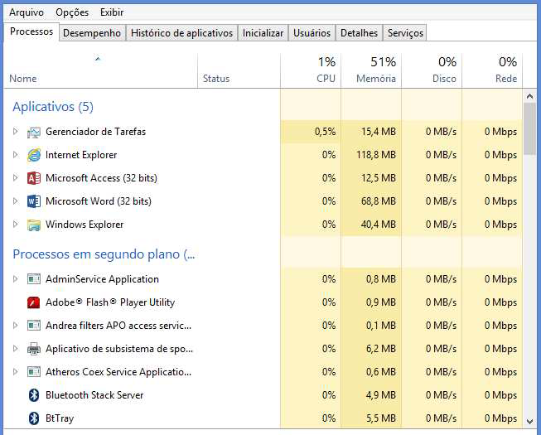The width and height of the screenshot is (541, 435).
Task: Select the Adobe Flash Player Utility name
Action: click(x=110, y=302)
